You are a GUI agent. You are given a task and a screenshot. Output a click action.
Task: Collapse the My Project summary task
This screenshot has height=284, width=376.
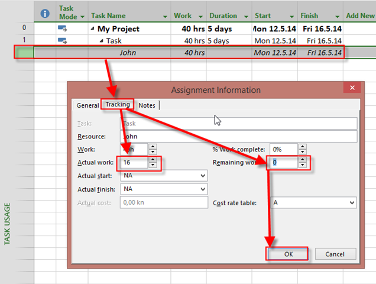point(93,28)
